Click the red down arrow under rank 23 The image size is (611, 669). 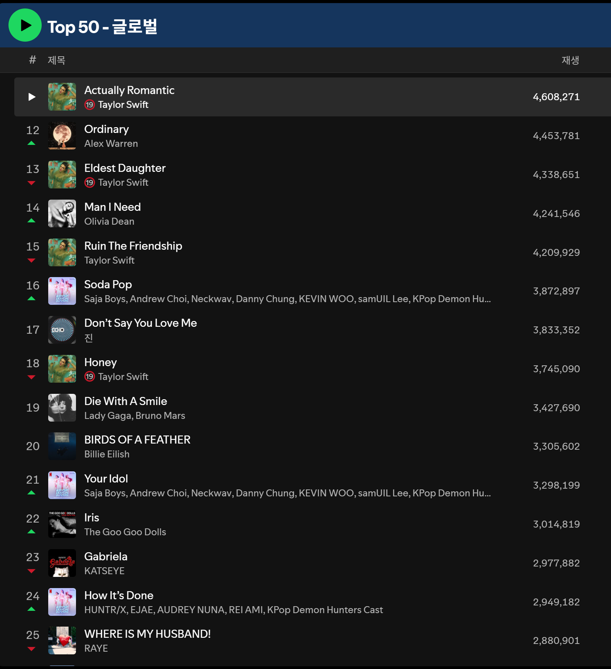[x=32, y=571]
